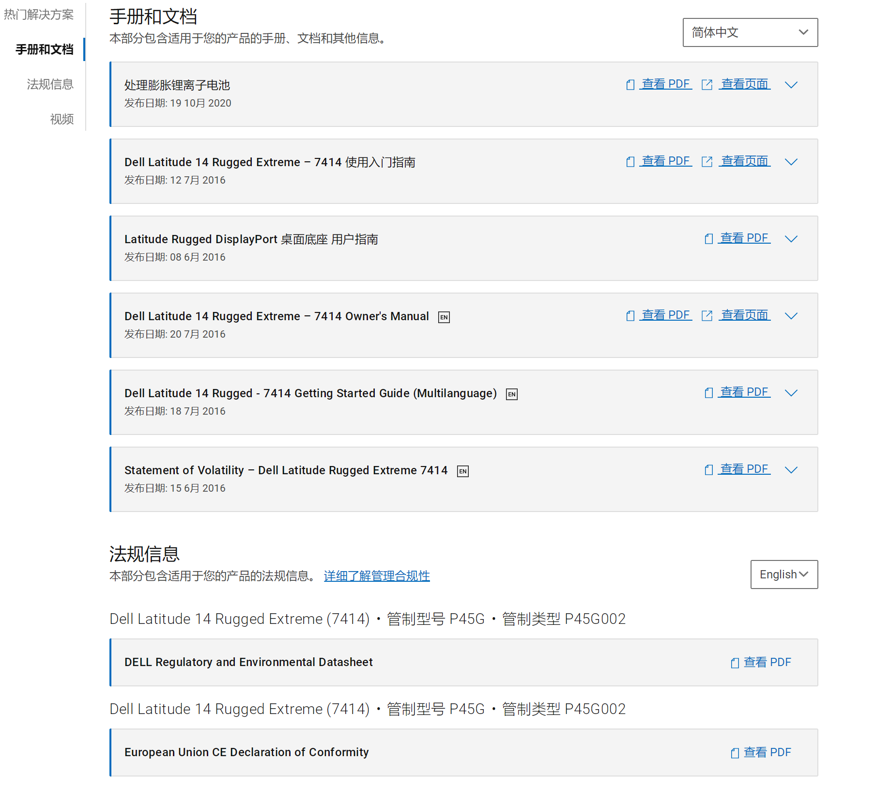The height and width of the screenshot is (792, 875).
Task: Click PDF icon for CE Declaration of Conformity
Action: coord(735,753)
